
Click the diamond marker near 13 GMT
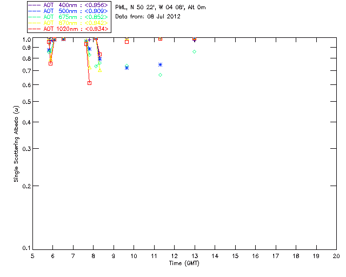point(194,51)
